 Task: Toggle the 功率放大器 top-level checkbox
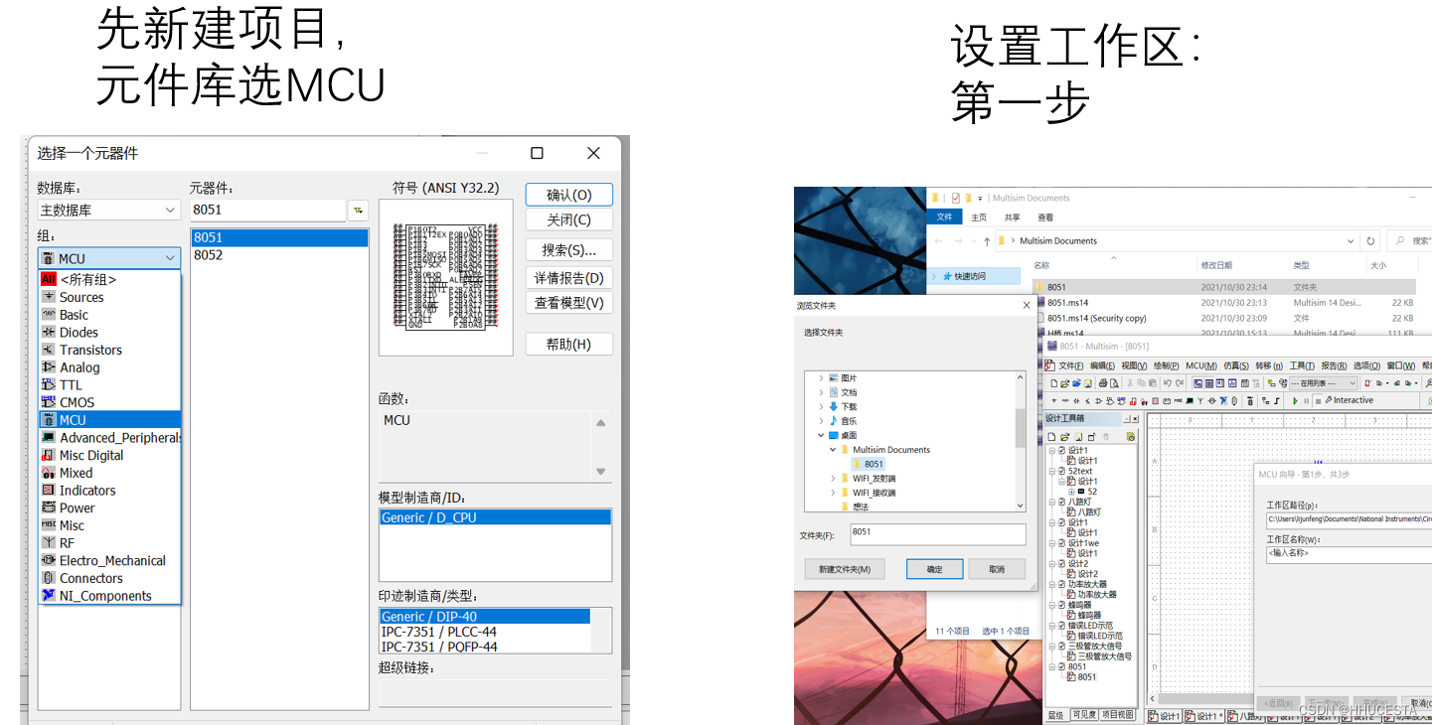click(x=1061, y=585)
